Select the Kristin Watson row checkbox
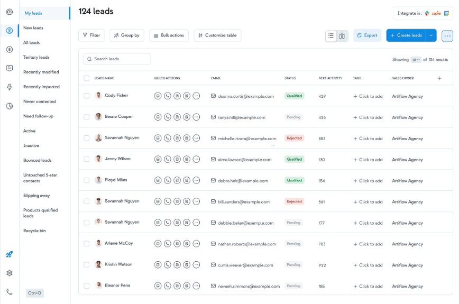This screenshot has height=304, width=459. (86, 265)
